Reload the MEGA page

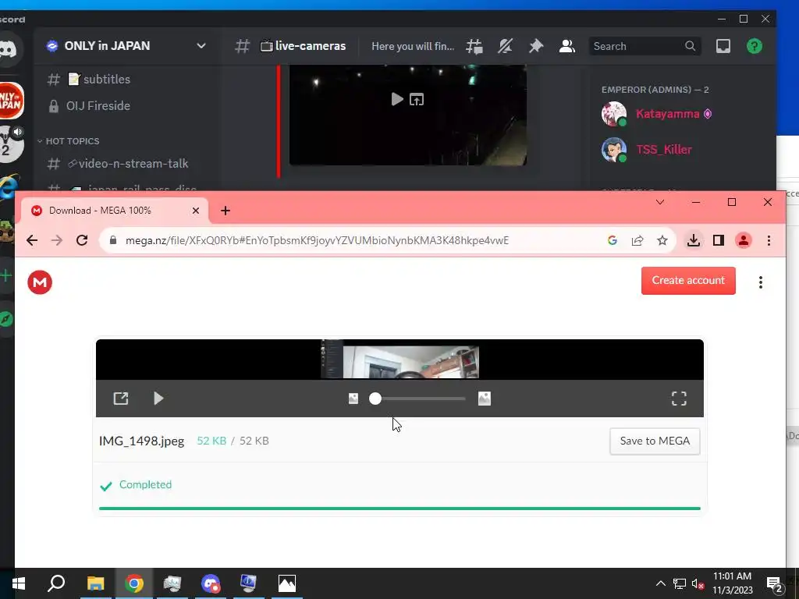click(x=82, y=240)
